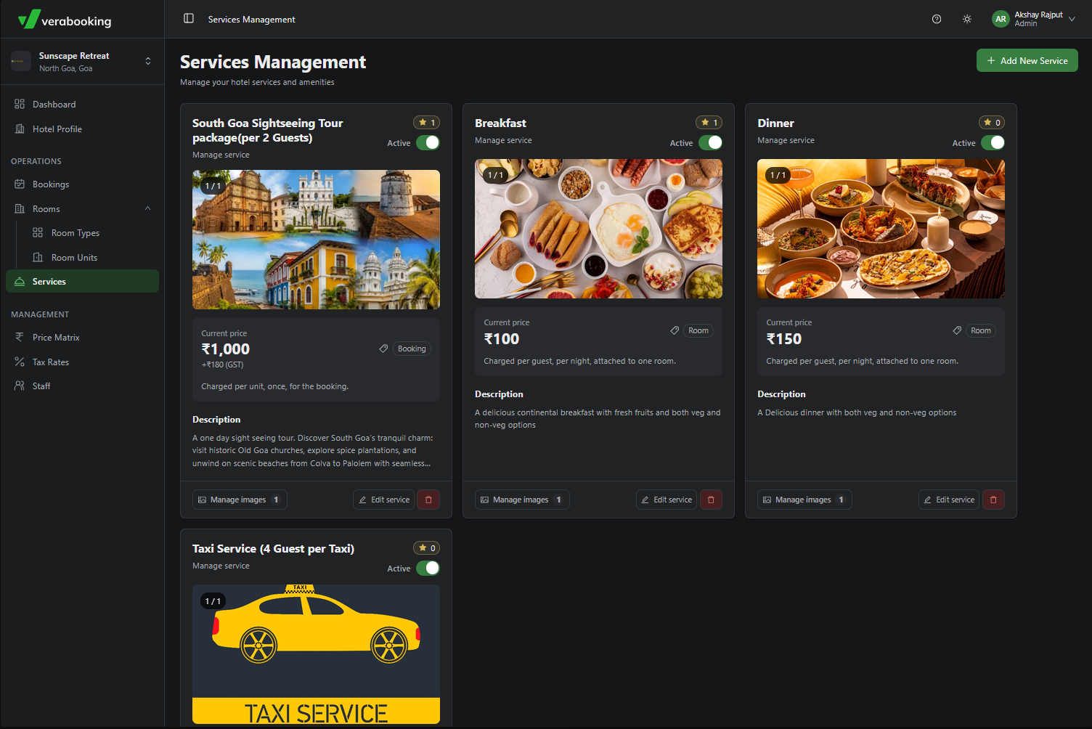Viewport: 1092px width, 729px height.
Task: Select the Services menu item
Action: coord(82,281)
